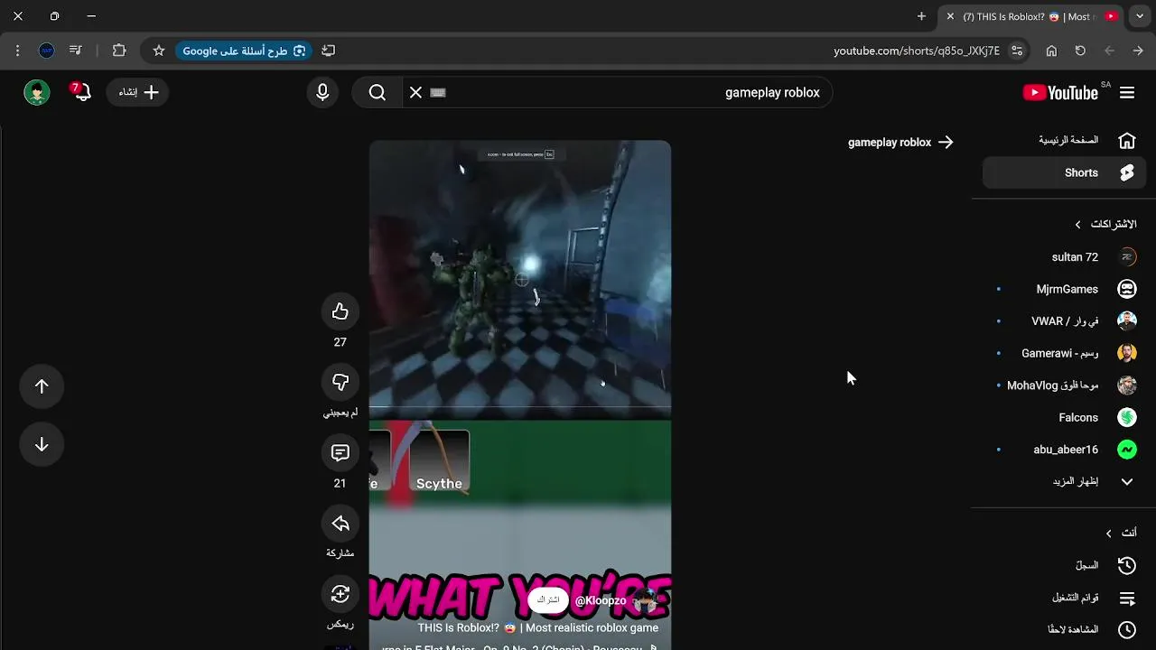The width and height of the screenshot is (1156, 650).
Task: Open a new browser tab
Action: pyautogui.click(x=921, y=16)
